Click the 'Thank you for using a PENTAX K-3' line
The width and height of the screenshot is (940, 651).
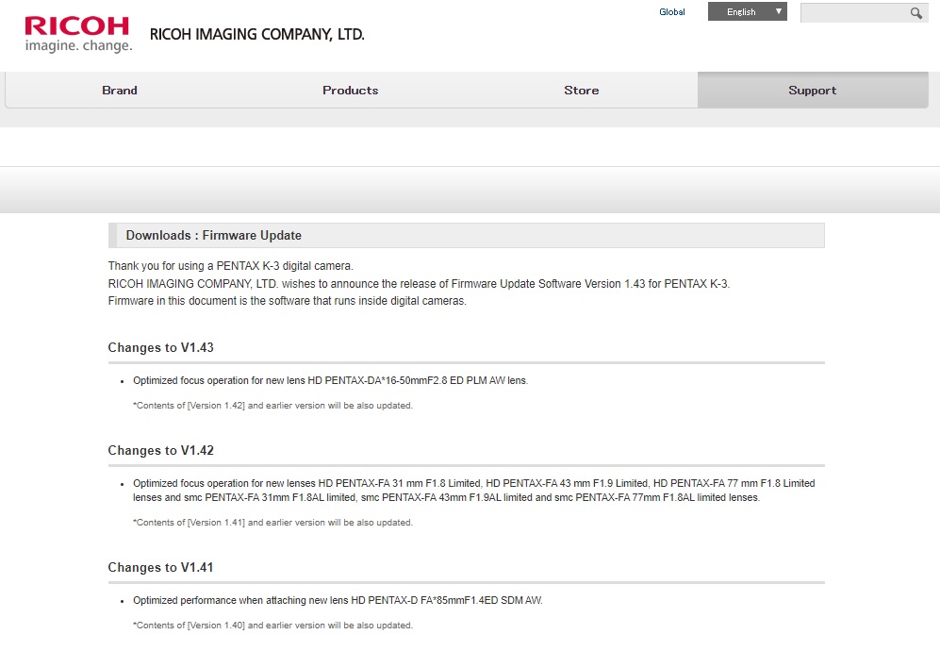pyautogui.click(x=231, y=266)
